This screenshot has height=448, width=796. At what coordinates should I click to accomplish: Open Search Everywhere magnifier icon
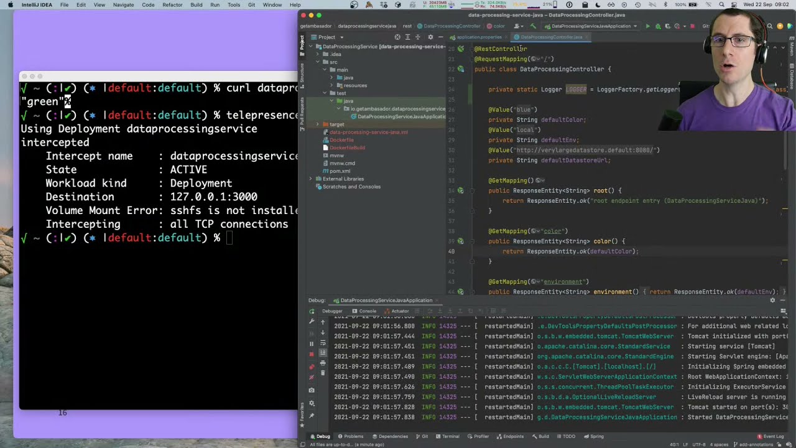pos(769,26)
